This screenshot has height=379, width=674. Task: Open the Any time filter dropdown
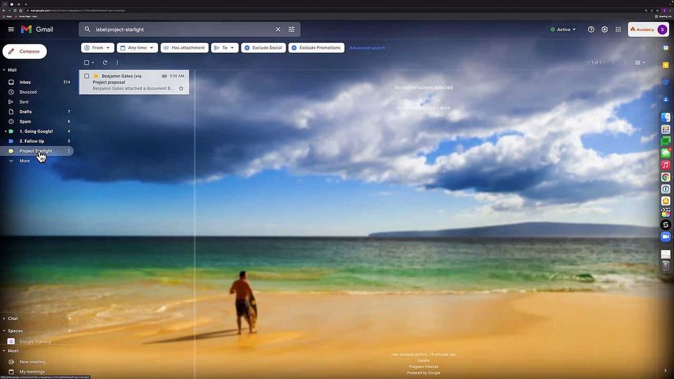click(x=137, y=48)
